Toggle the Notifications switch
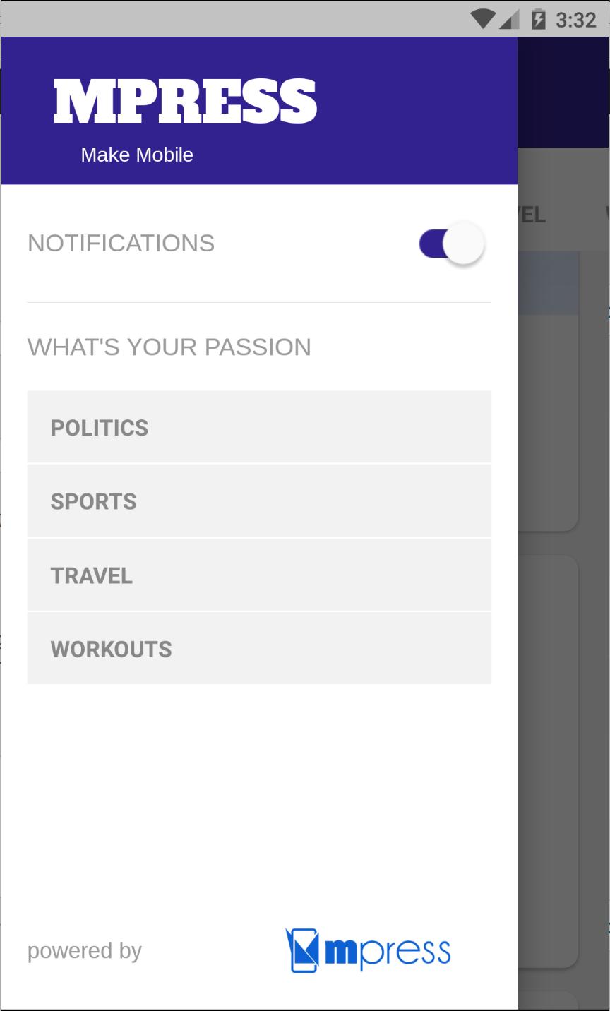 click(x=452, y=244)
